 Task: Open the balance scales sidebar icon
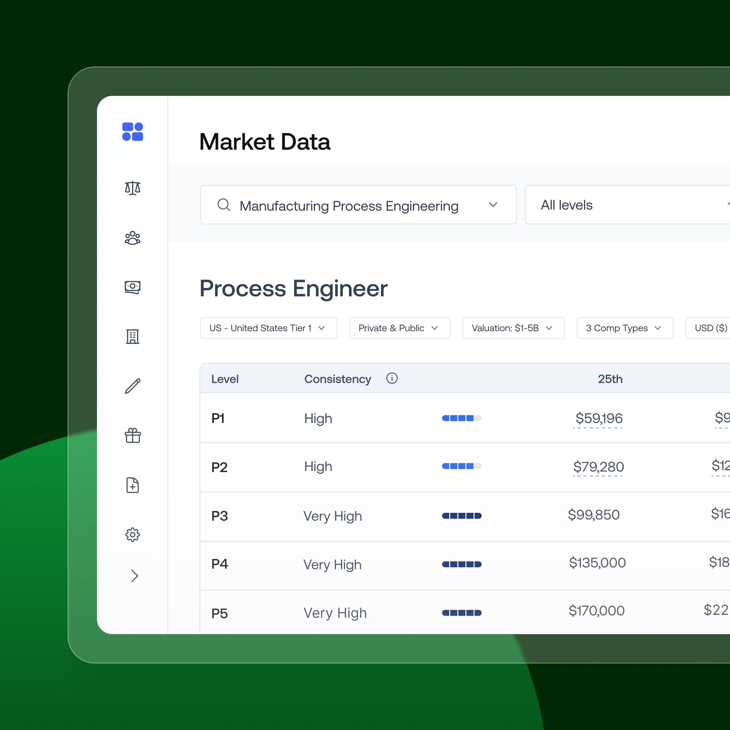pos(132,188)
